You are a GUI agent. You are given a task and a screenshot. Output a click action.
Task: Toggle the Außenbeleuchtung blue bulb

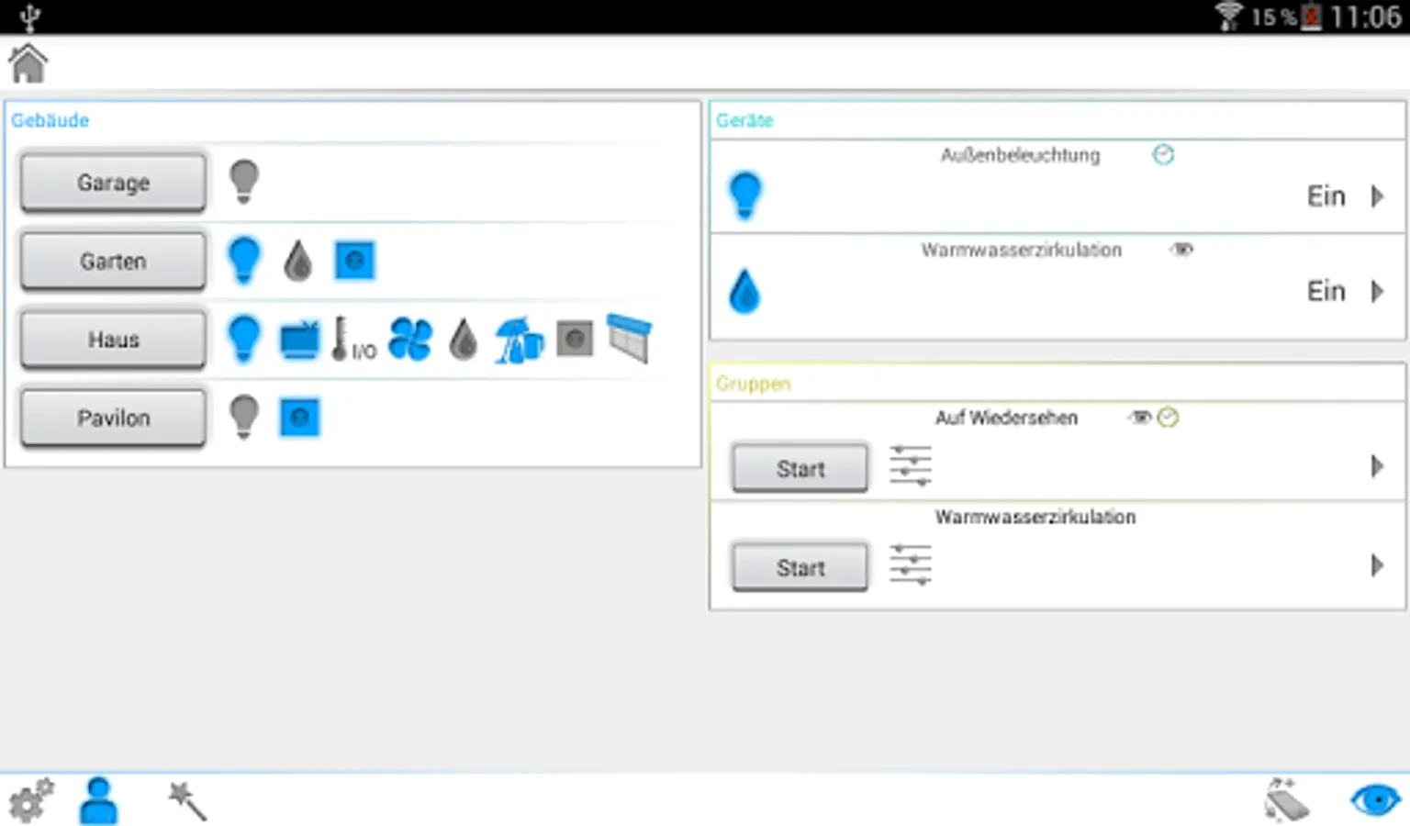(745, 195)
